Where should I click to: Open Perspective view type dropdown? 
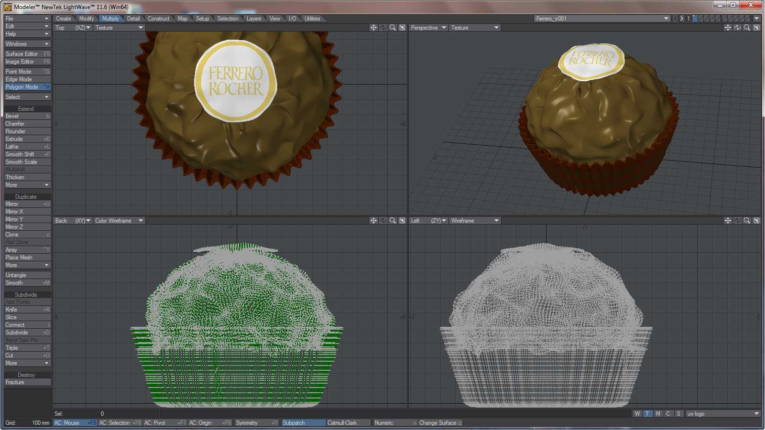click(x=428, y=28)
